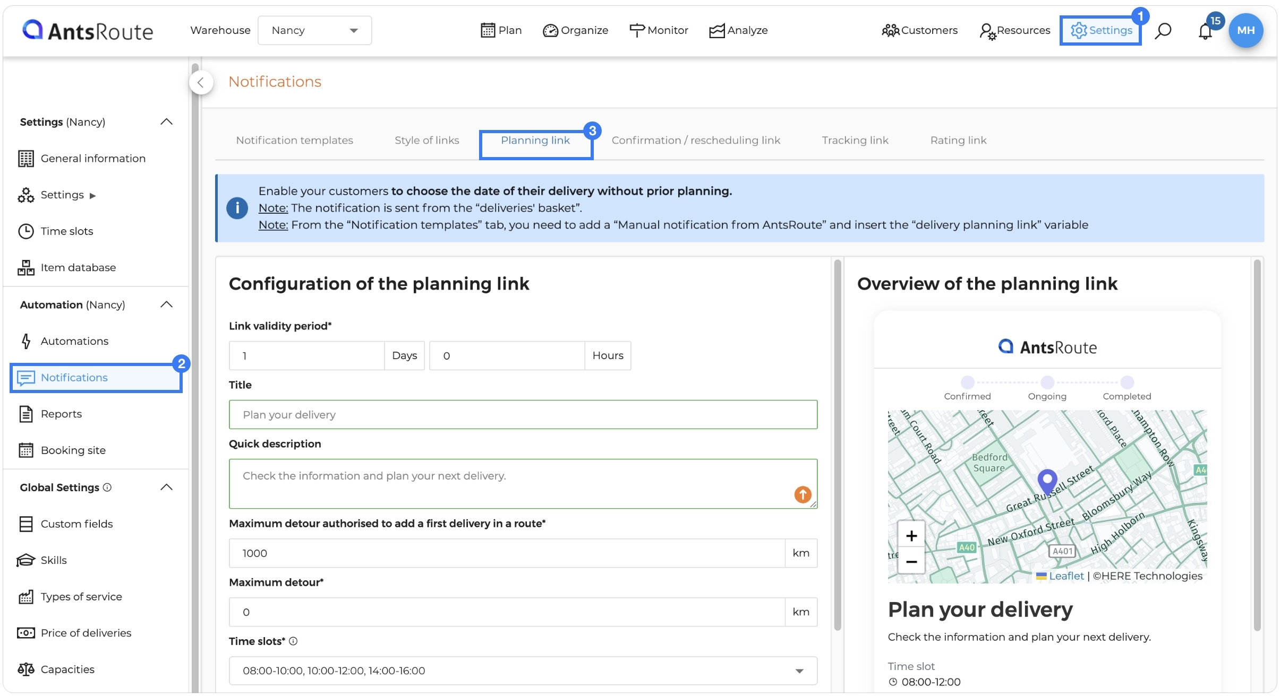
Task: Click the Completed progress step
Action: coord(1127,388)
